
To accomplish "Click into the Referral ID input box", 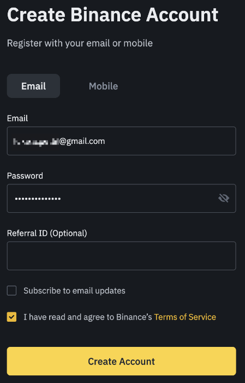I will (121, 256).
